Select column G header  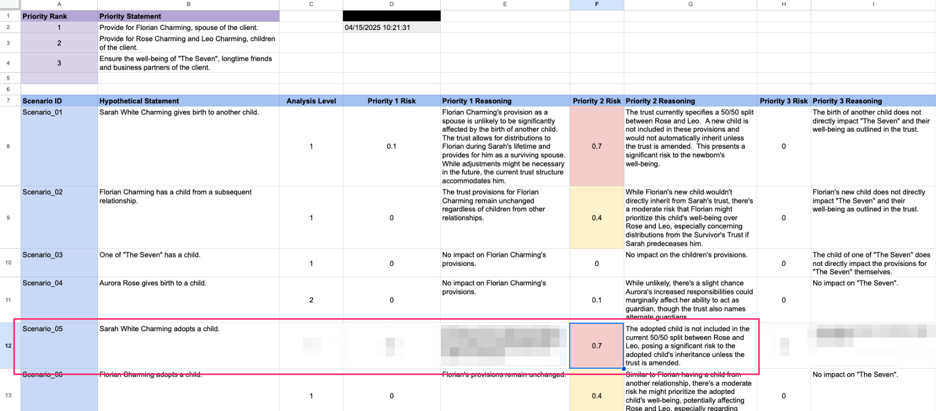point(690,4)
